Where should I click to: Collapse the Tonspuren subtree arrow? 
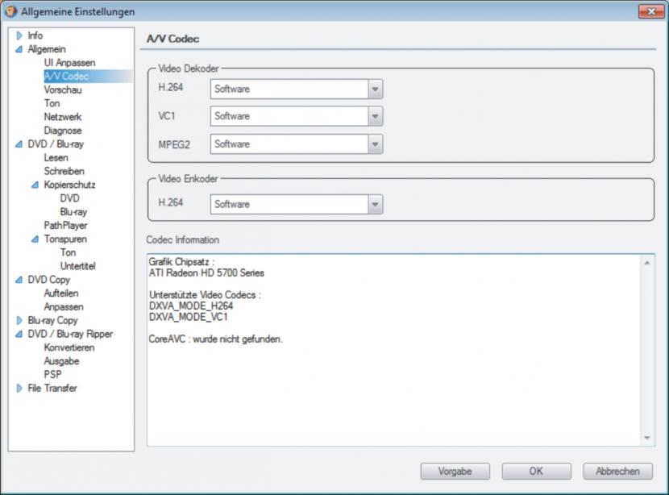[35, 239]
